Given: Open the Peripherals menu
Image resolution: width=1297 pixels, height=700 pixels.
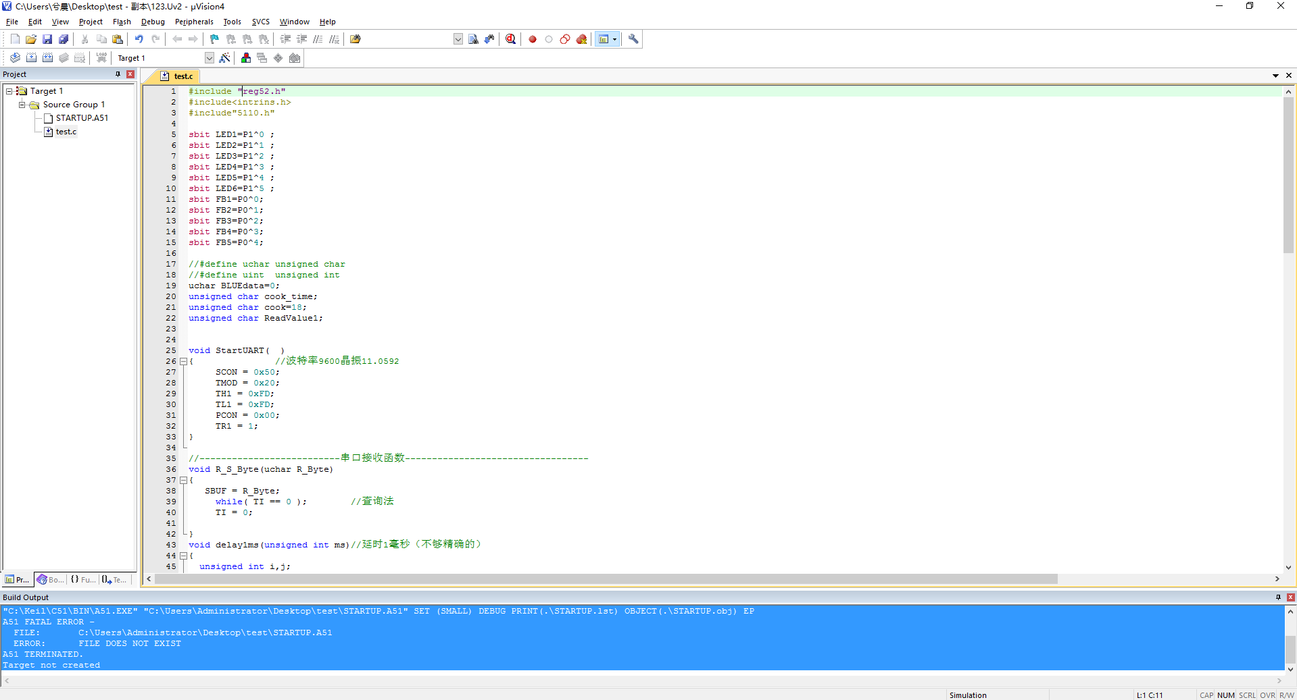Looking at the screenshot, I should (194, 22).
